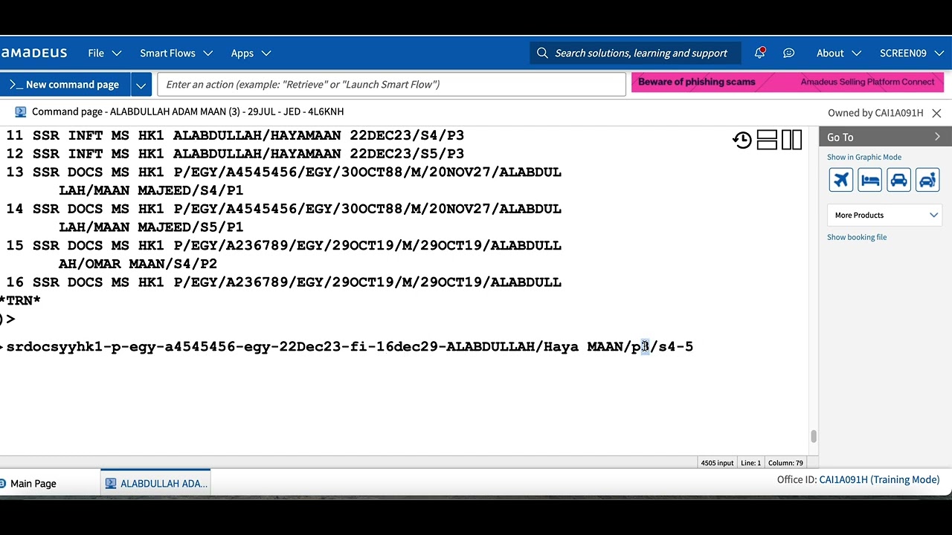952x535 pixels.
Task: Click the command line scrollbar handle
Action: (x=814, y=437)
